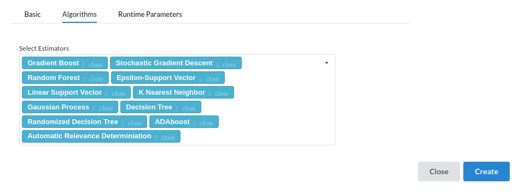
Task: Click the Automatic Relevance Determiniation chip label
Action: click(90, 136)
